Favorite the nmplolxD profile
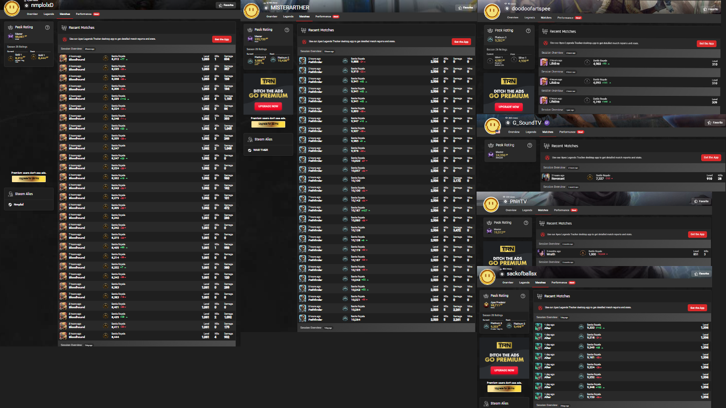Image resolution: width=726 pixels, height=408 pixels. pos(226,5)
